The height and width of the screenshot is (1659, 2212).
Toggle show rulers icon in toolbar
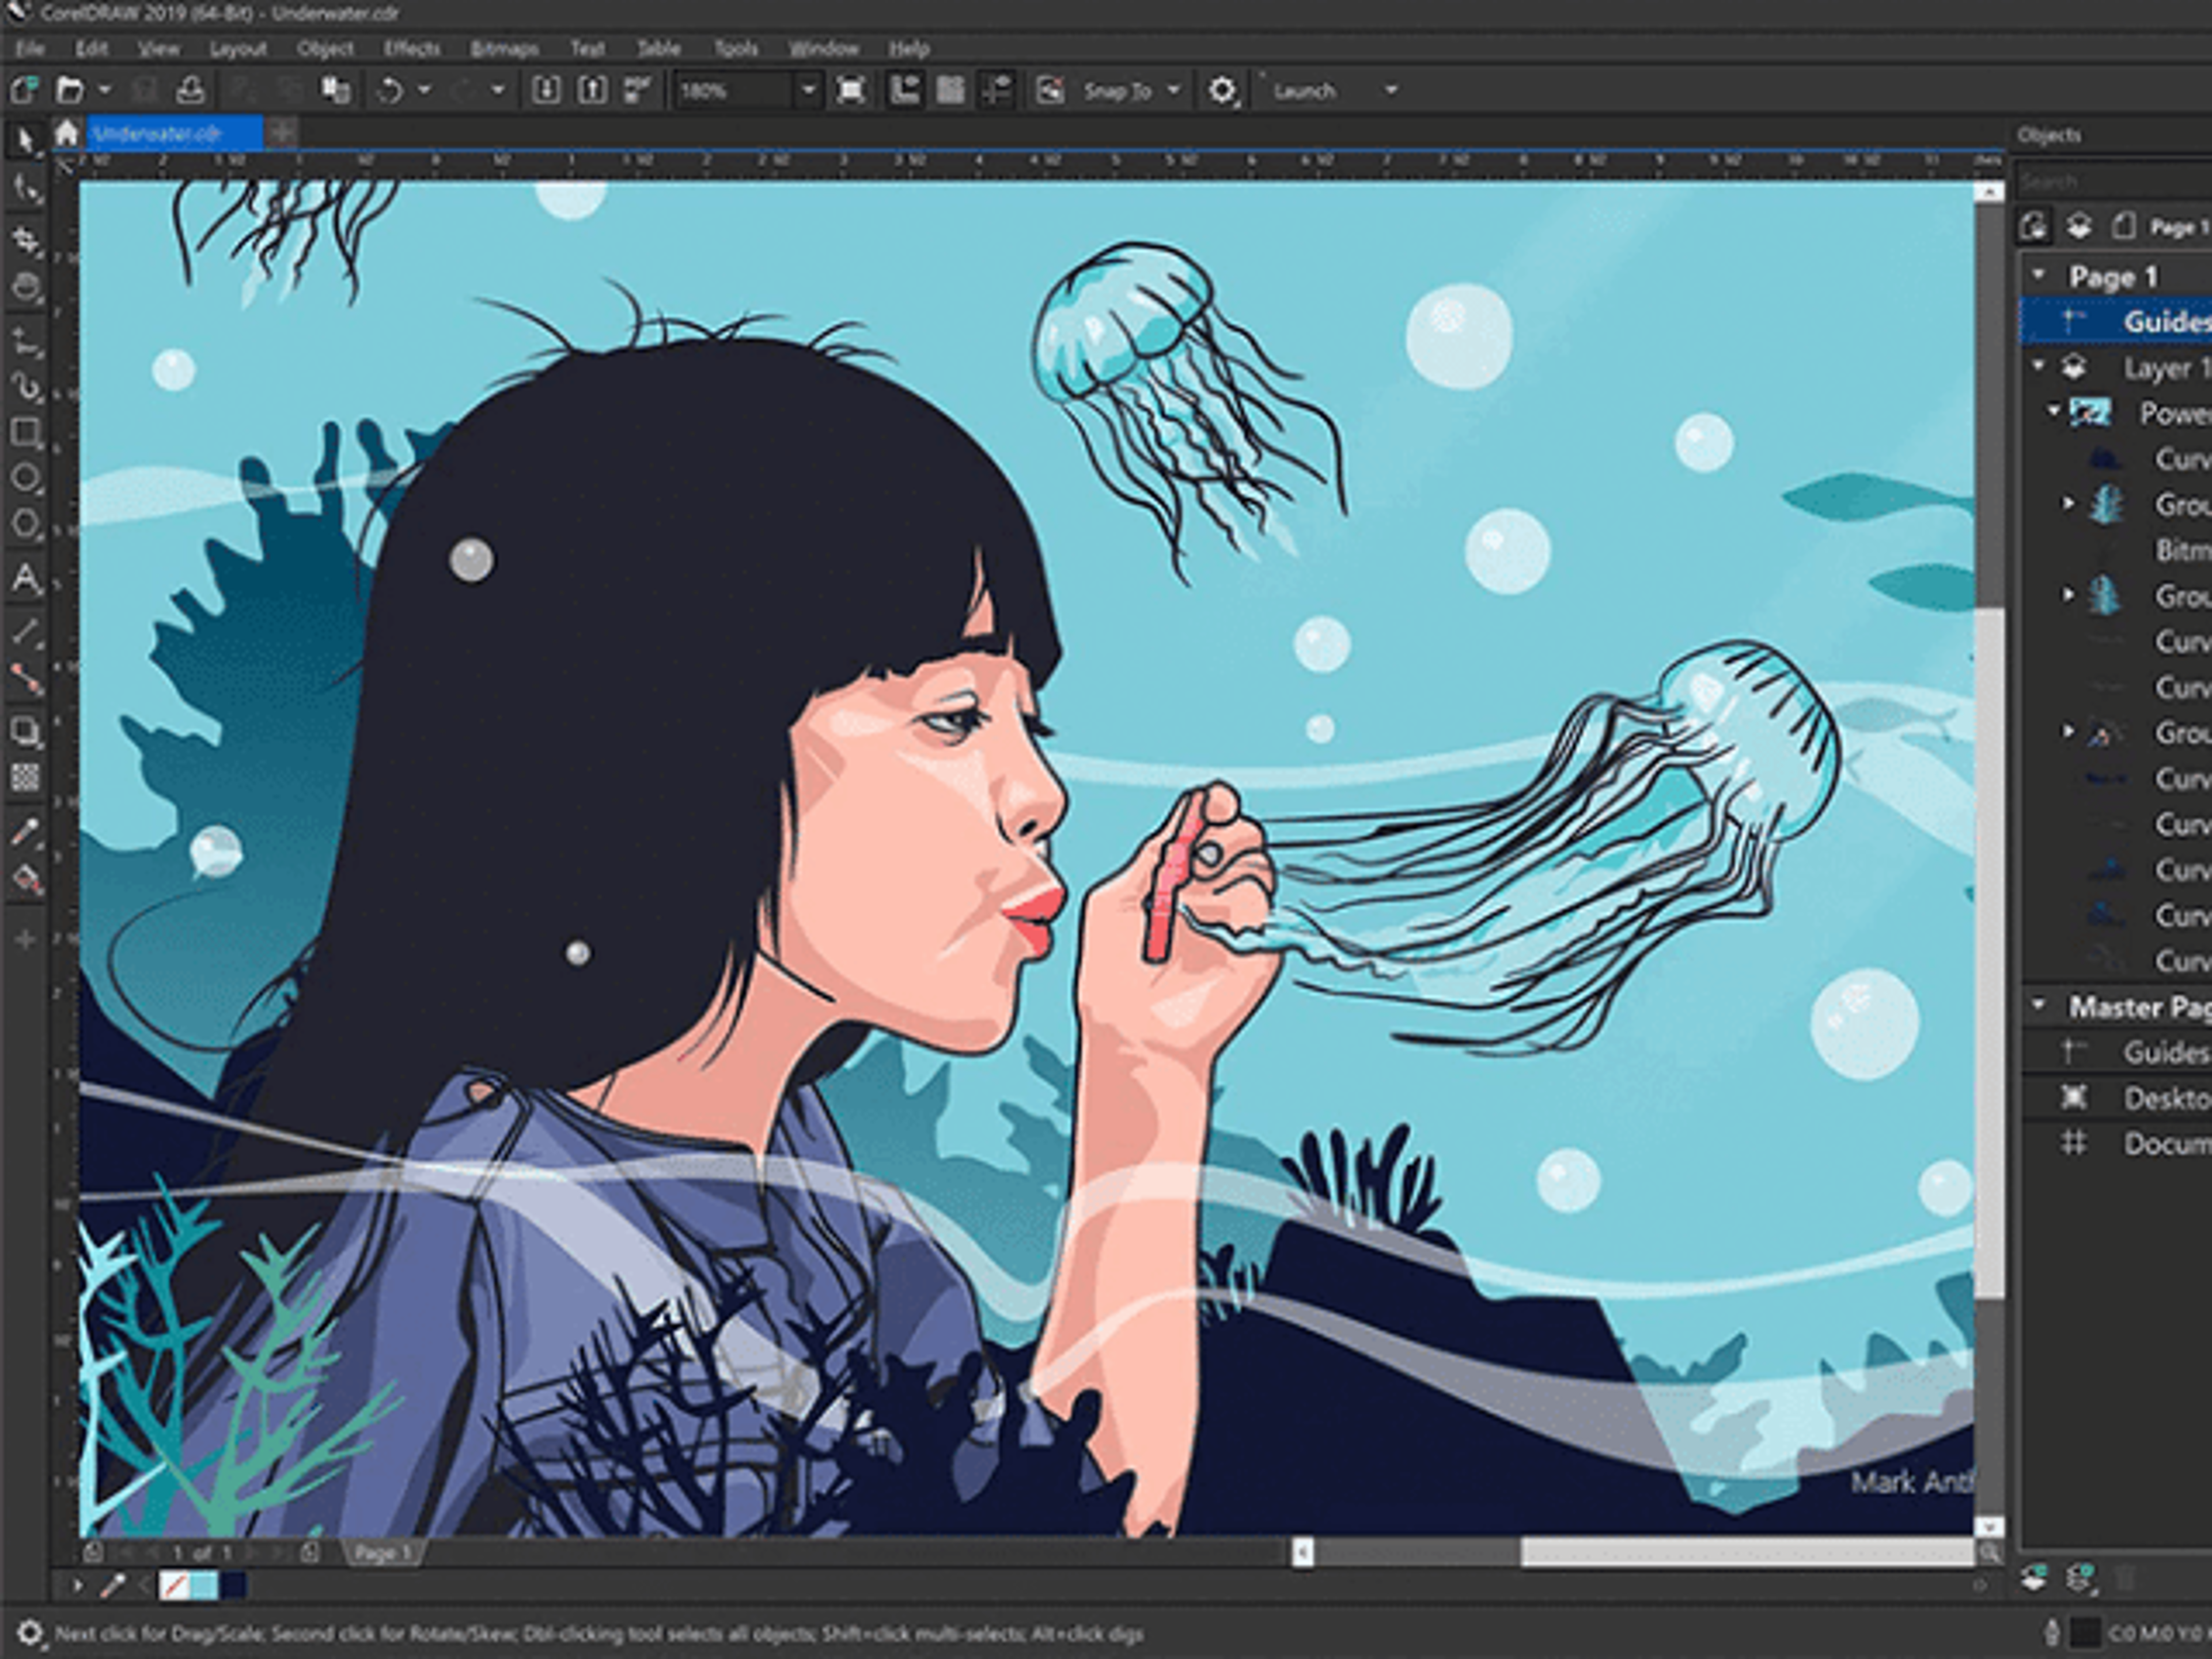tap(904, 91)
